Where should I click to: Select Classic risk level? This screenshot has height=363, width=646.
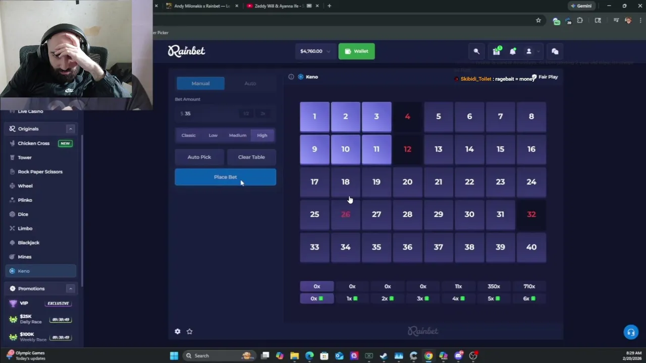[188, 135]
